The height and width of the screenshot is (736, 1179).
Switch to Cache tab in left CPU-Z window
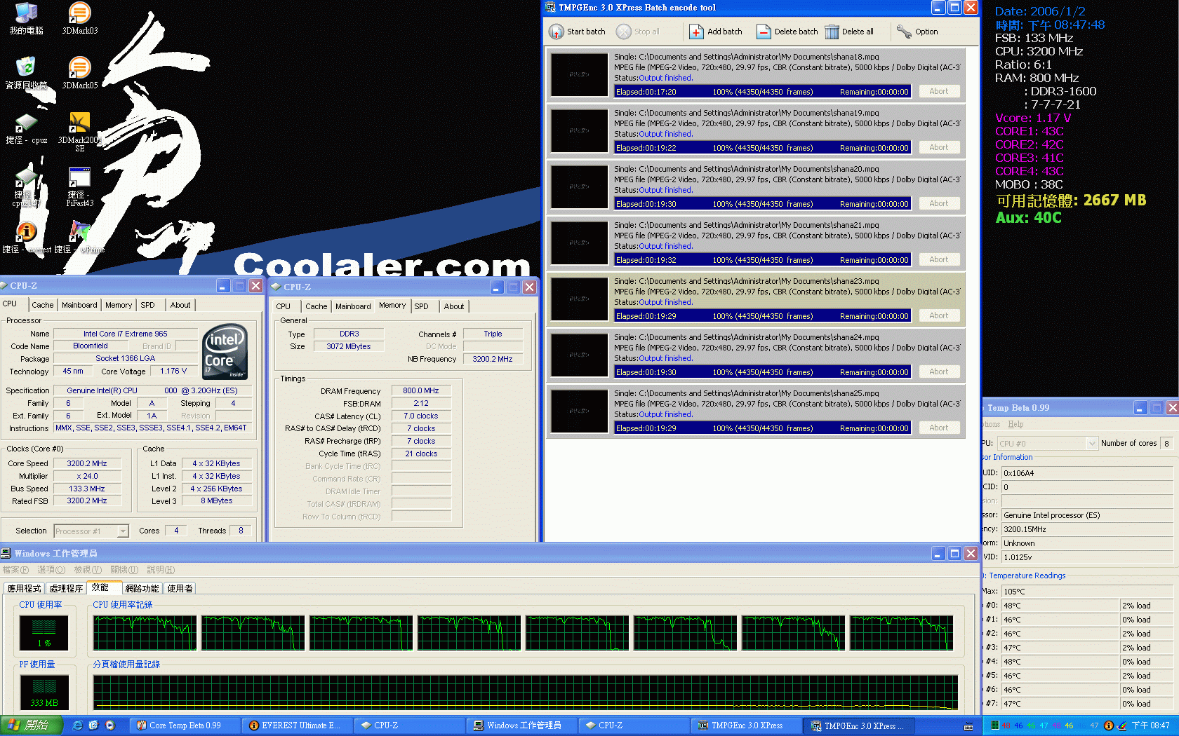point(43,305)
